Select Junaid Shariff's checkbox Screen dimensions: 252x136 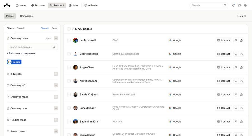[69, 108]
